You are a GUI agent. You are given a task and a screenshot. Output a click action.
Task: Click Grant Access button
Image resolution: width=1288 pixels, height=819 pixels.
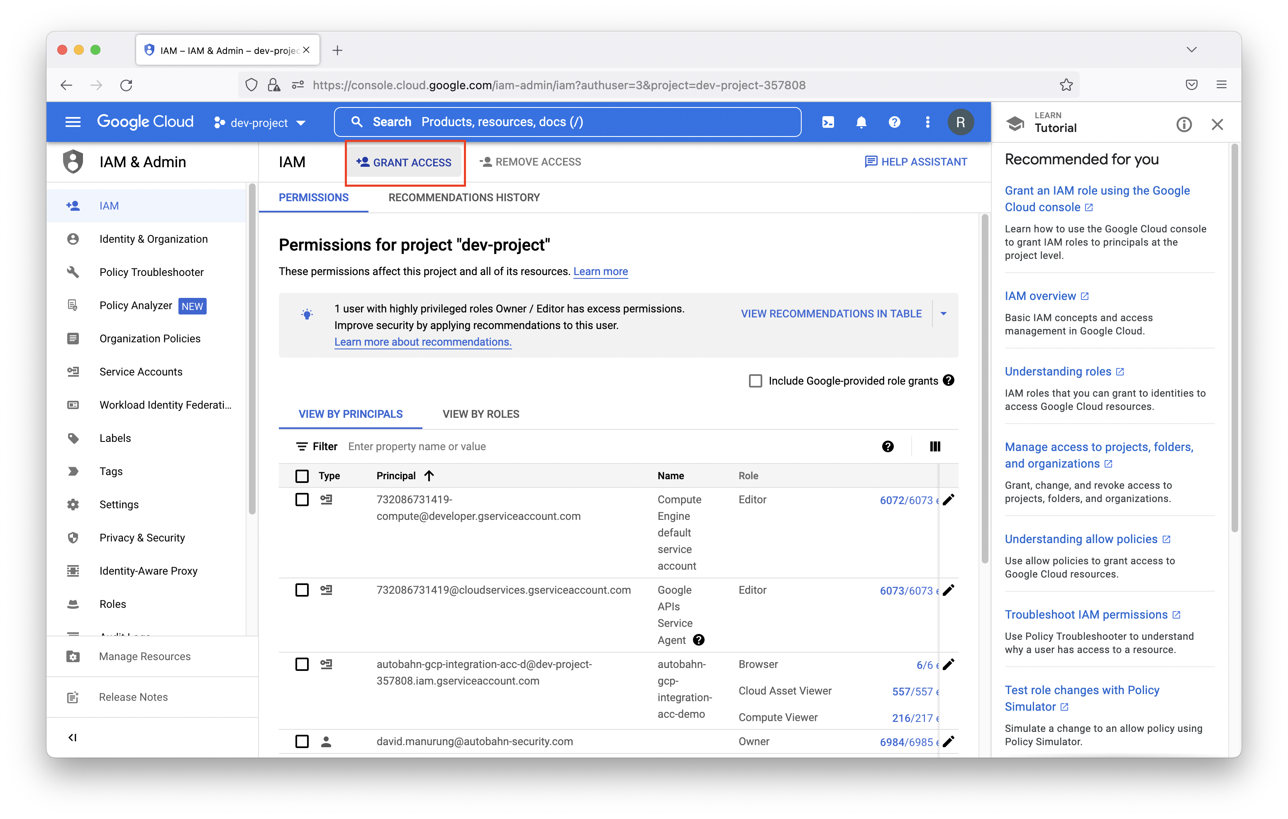(x=405, y=162)
